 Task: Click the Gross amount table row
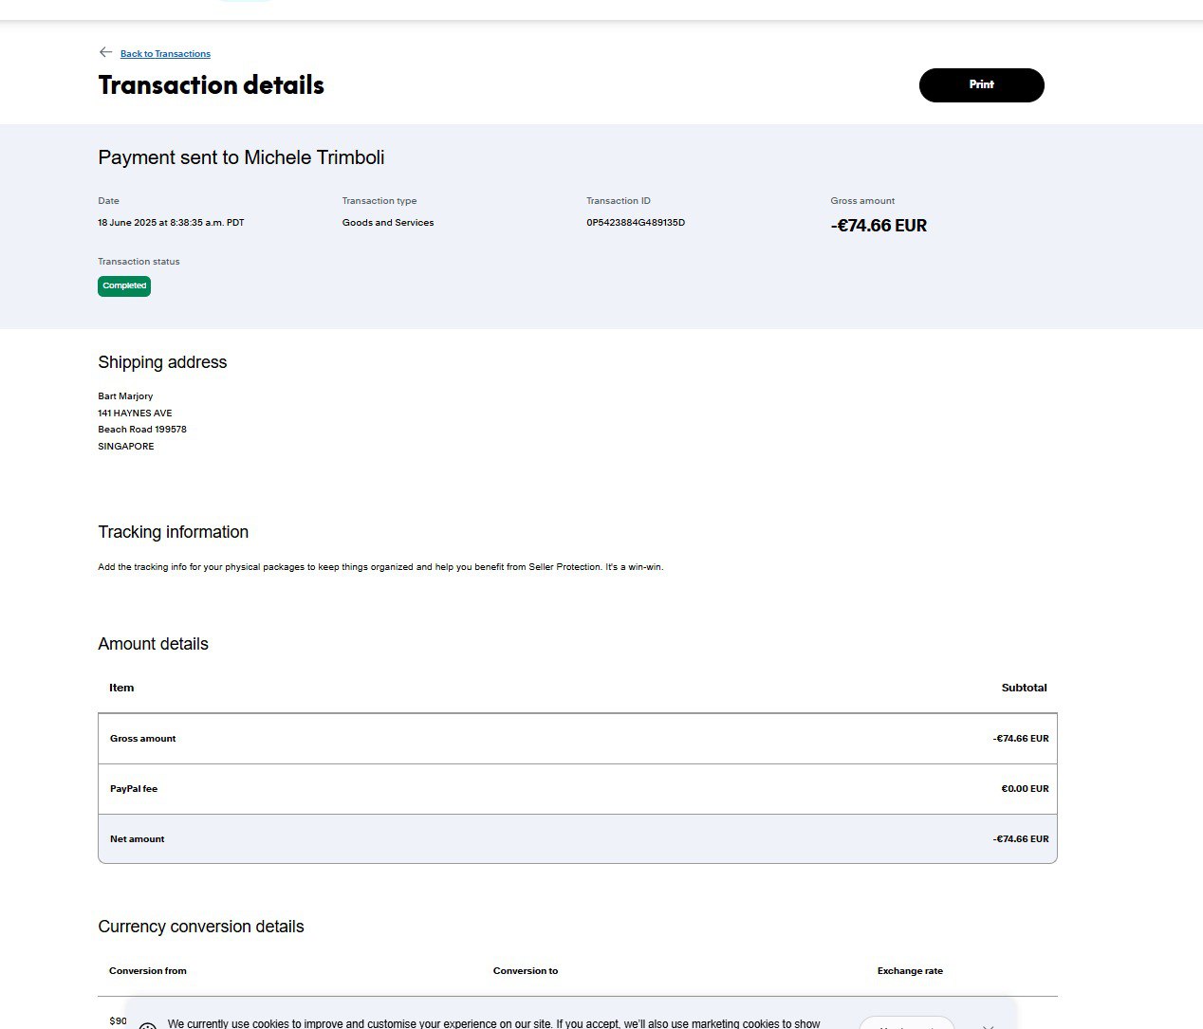pos(577,739)
